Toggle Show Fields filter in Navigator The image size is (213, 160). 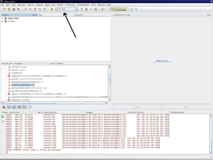click(9, 107)
